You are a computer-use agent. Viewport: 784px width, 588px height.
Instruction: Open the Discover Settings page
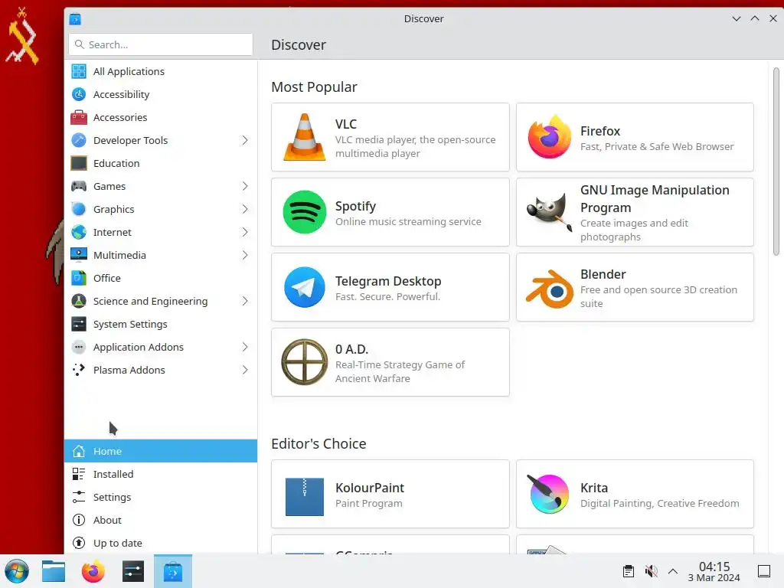[x=161, y=497]
